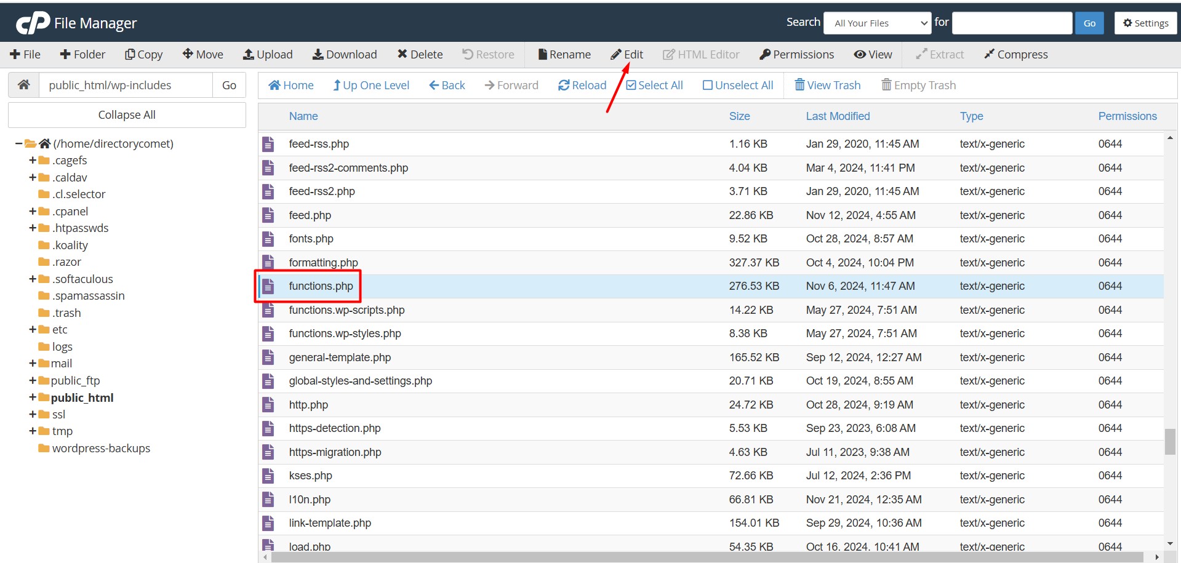This screenshot has width=1181, height=563.
Task: Download the selected file
Action: [x=345, y=54]
